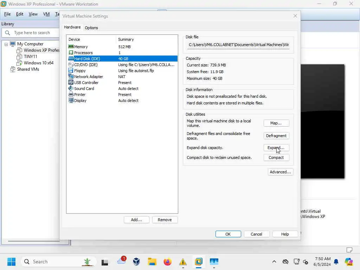The image size is (360, 270).
Task: Click the VMware Workstation taskbar icon
Action: coord(199,262)
